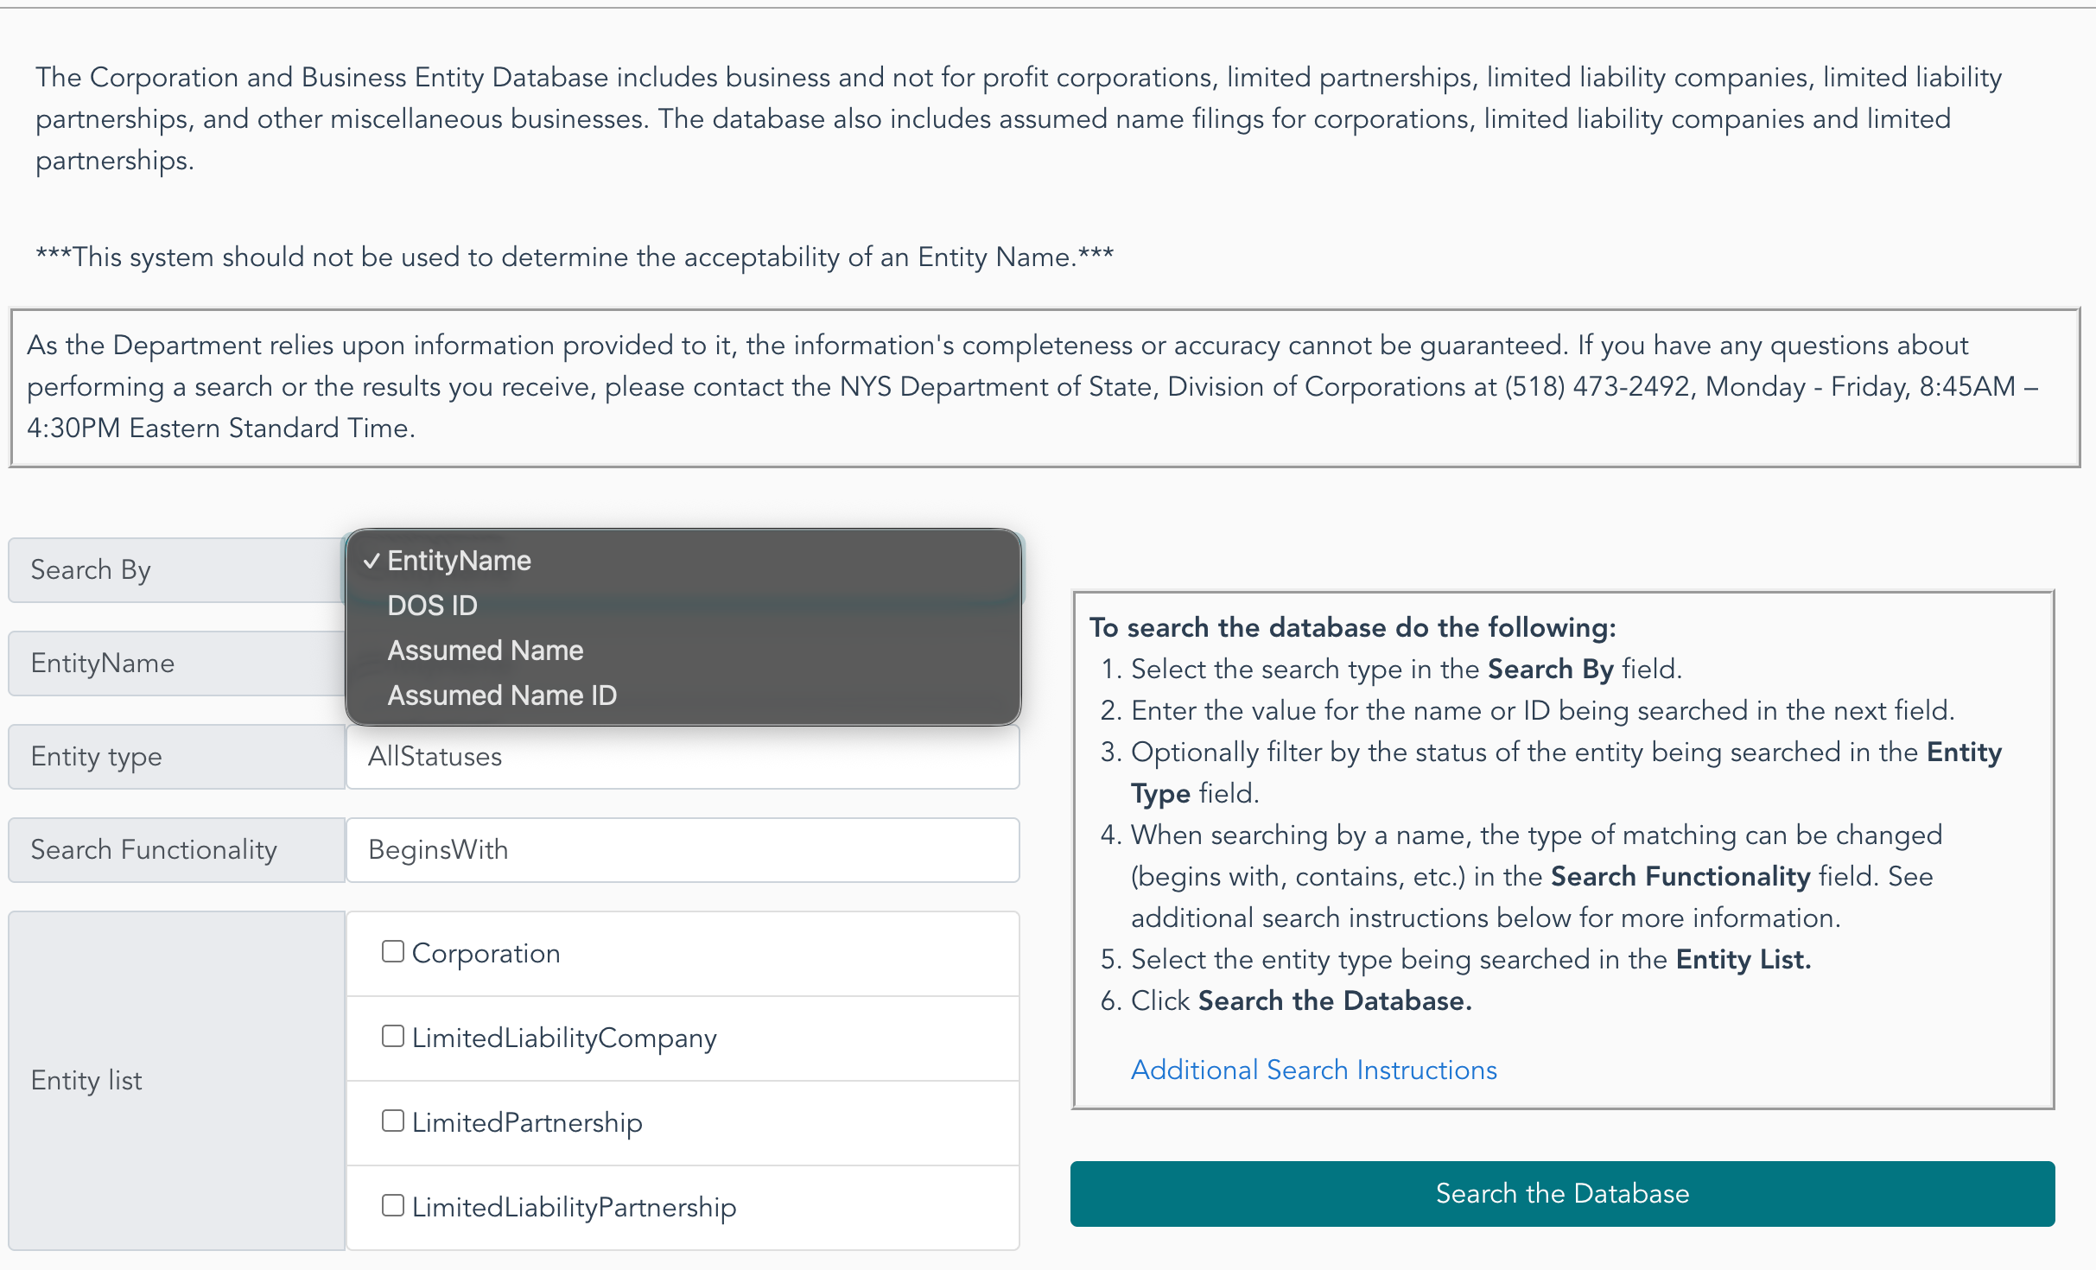
Task: Click the Entity list label cell
Action: pos(176,1081)
